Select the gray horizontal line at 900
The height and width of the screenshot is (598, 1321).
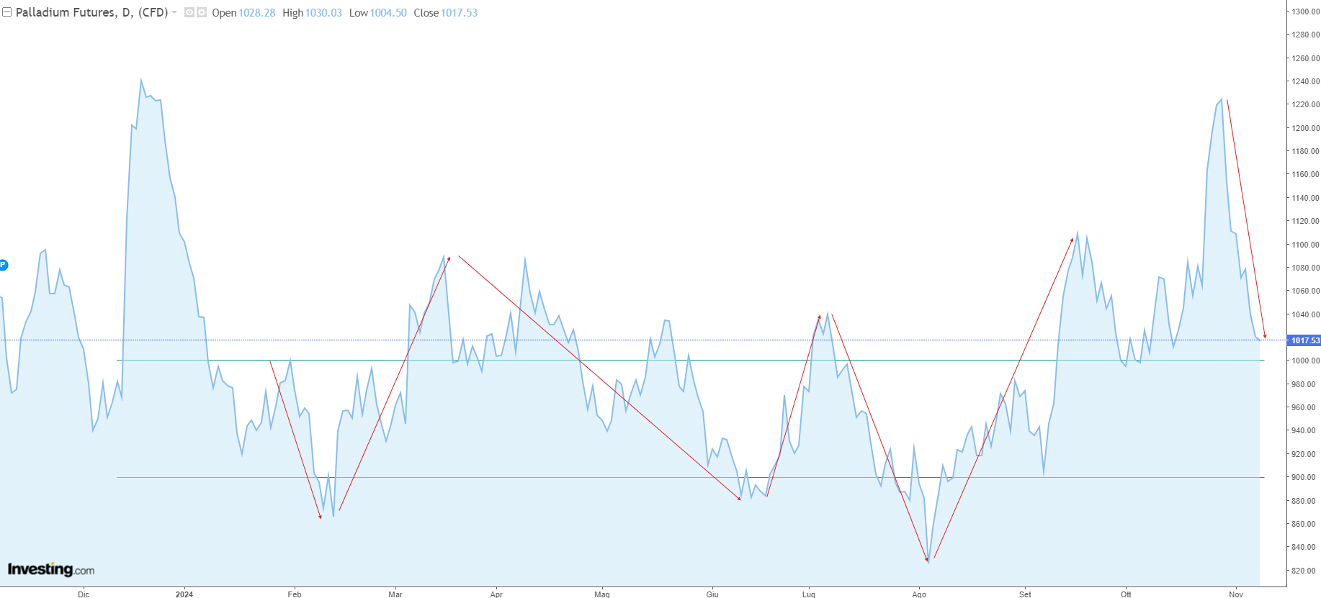(x=690, y=477)
